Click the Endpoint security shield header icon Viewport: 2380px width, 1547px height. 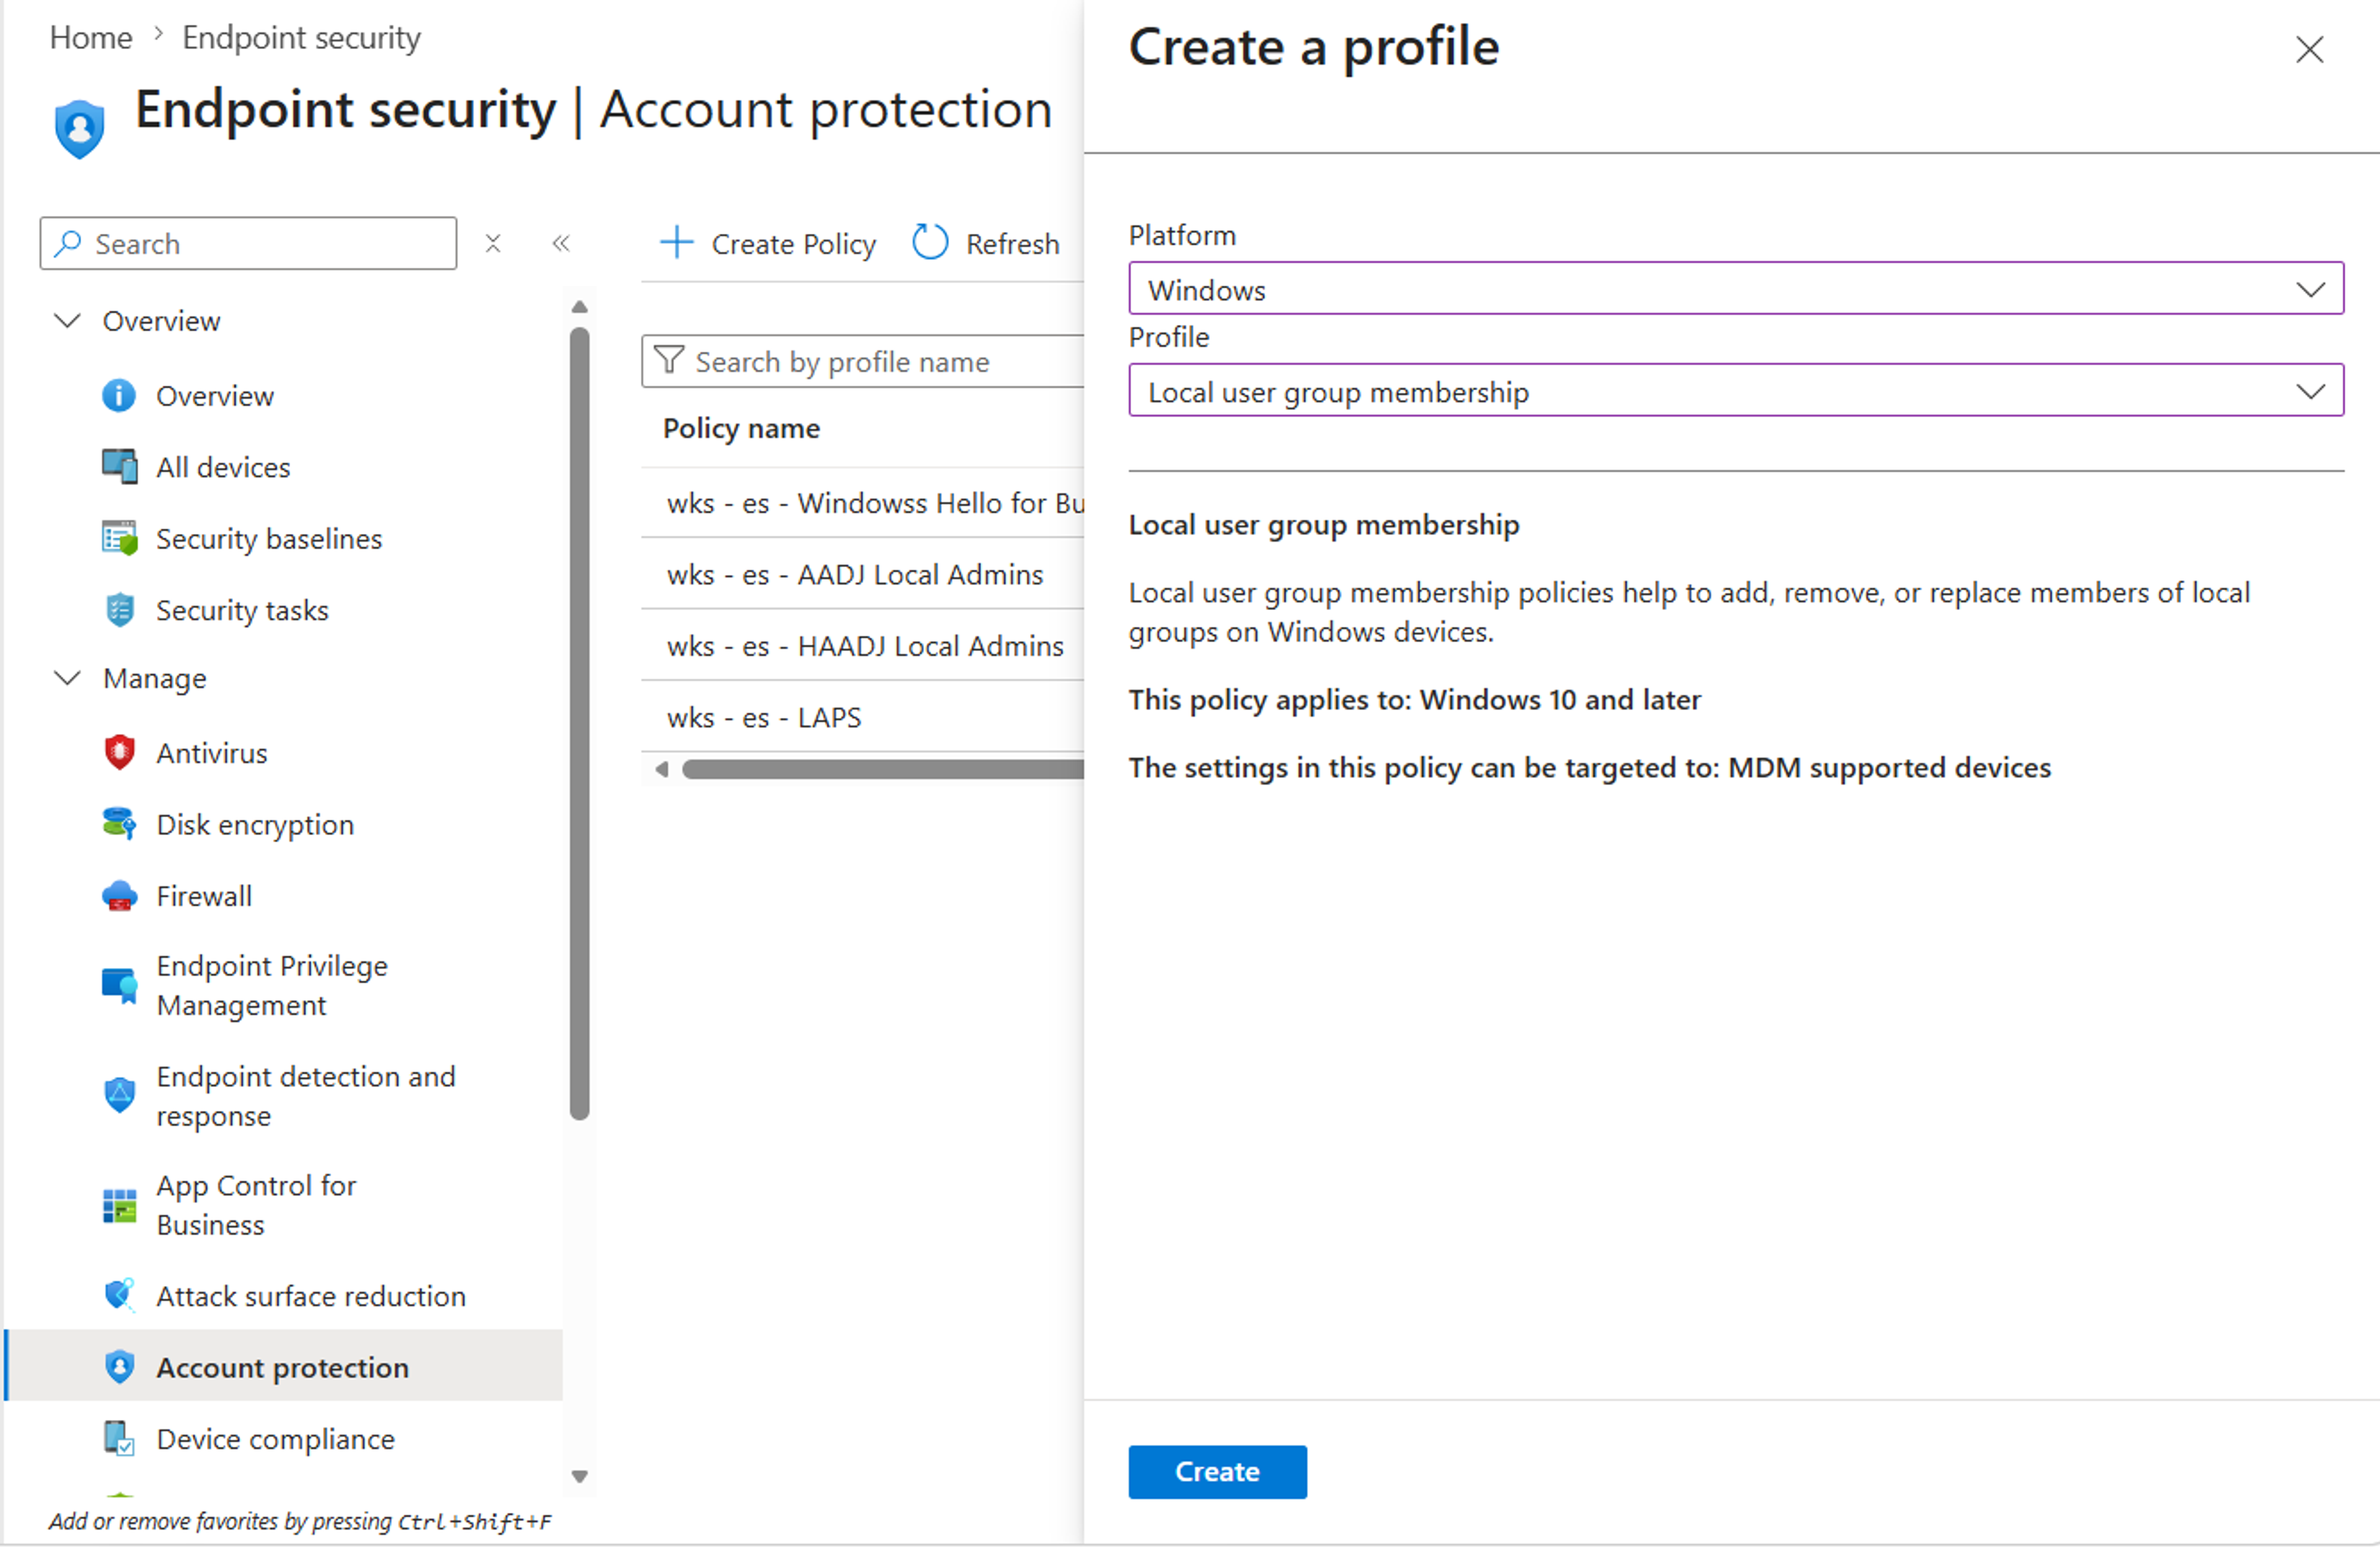coord(80,128)
